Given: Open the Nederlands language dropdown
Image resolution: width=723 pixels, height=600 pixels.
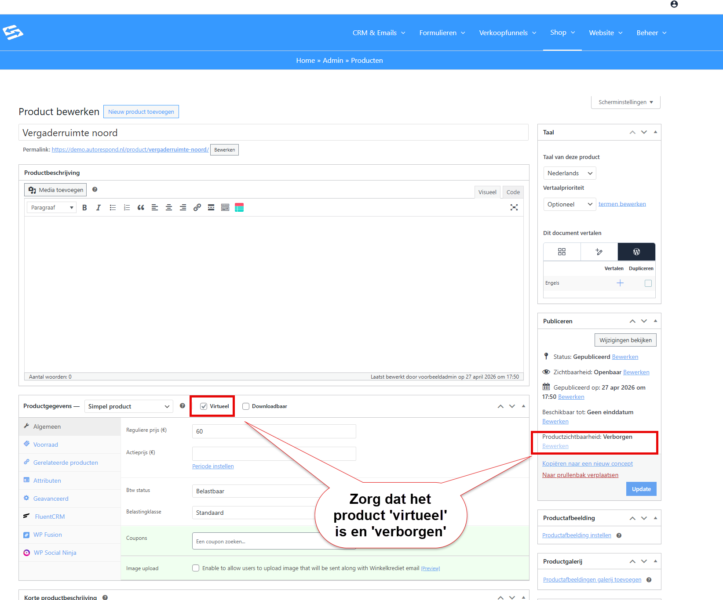Looking at the screenshot, I should click(x=570, y=173).
